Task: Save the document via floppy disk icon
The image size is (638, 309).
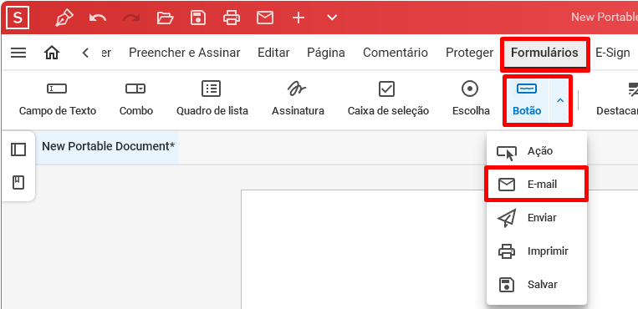Action: [198, 18]
